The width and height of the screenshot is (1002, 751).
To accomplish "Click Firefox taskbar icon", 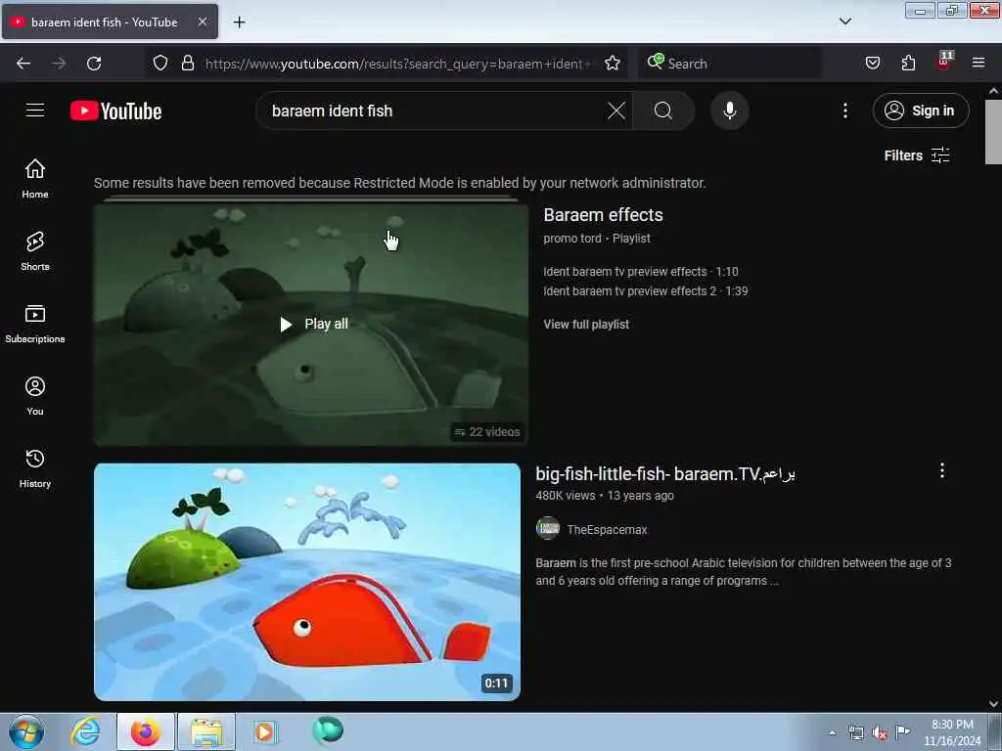I will click(146, 731).
